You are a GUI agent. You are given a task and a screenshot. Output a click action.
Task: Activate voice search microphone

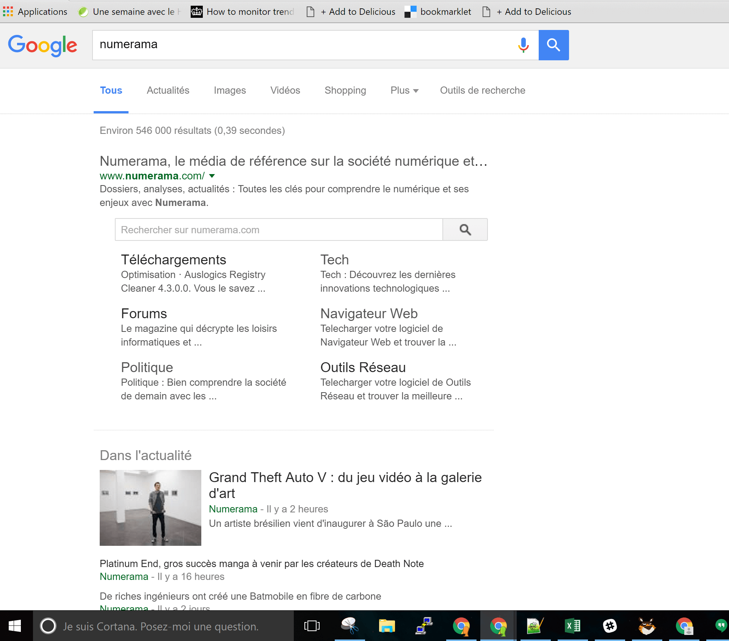pos(523,45)
